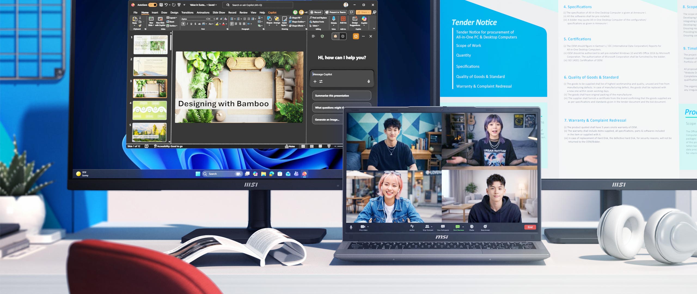Screen dimensions: 697x294
Task: Open the File menu
Action: (x=135, y=13)
